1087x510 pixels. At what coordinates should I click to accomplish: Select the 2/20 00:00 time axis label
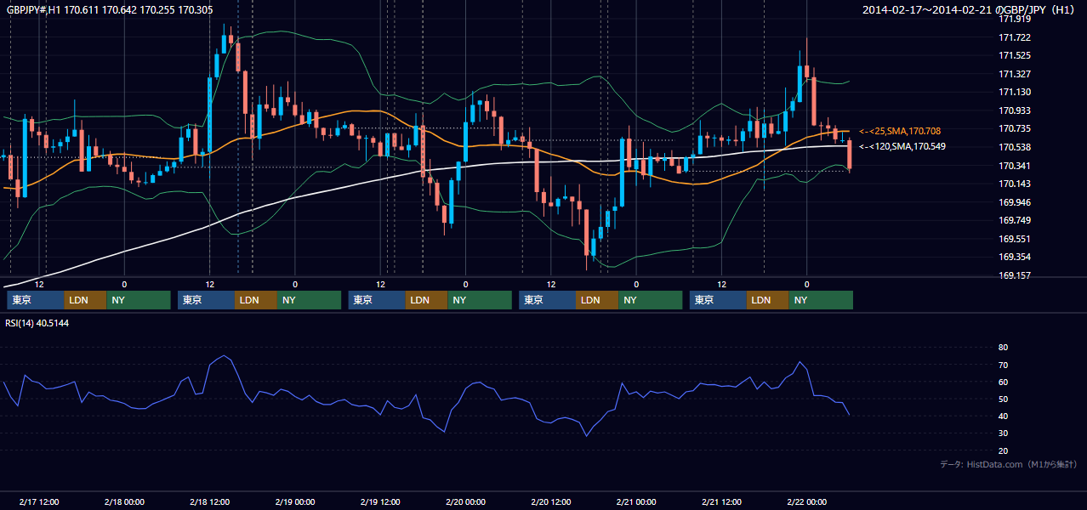click(465, 501)
